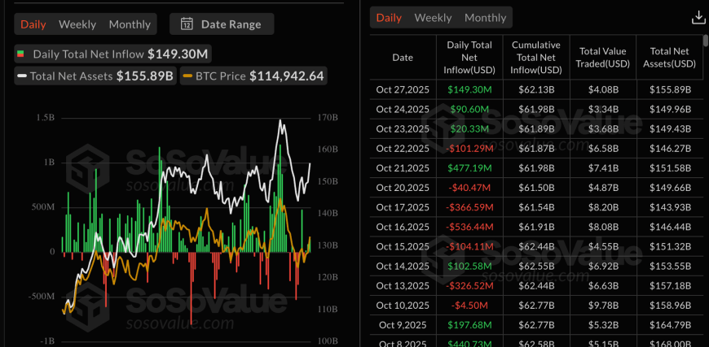Click the Total Value Traded column header
Screen dimensions: 709x347
pos(601,58)
